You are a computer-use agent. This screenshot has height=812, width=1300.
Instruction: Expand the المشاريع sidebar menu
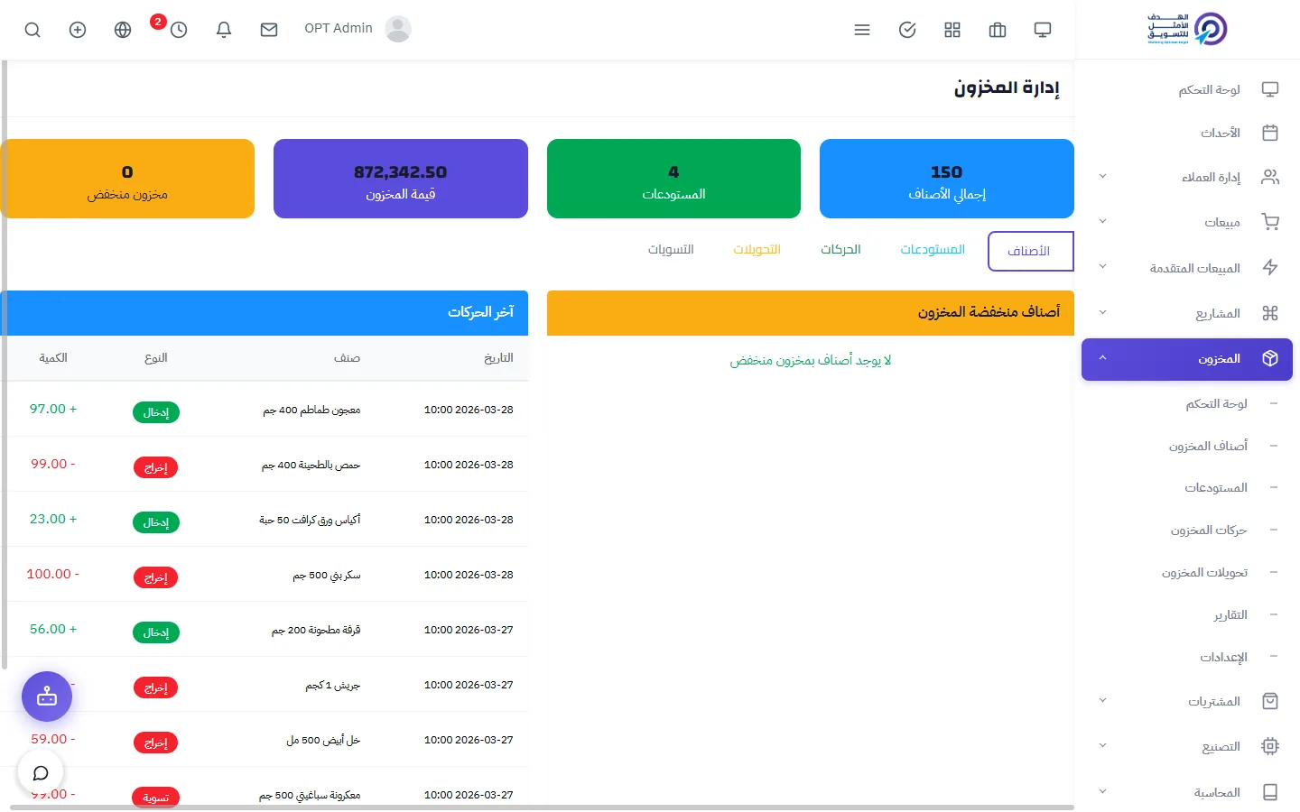[1187, 313]
